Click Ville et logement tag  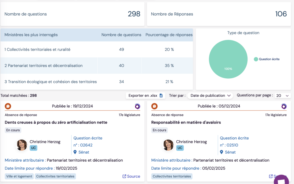point(19,176)
